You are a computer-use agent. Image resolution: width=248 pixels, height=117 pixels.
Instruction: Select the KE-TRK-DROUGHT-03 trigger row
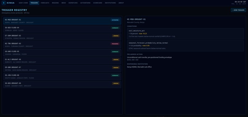pos(62,45)
